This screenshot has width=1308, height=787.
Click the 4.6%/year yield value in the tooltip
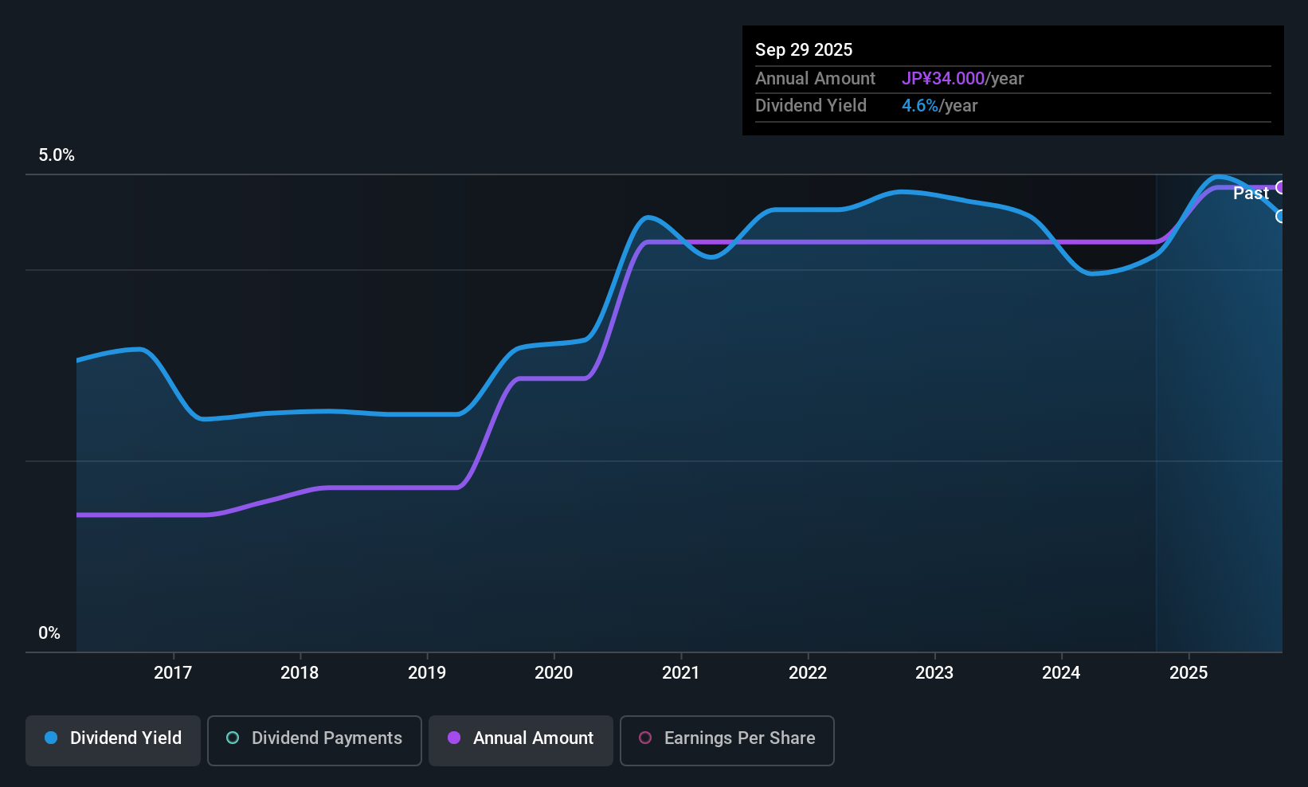tap(939, 106)
